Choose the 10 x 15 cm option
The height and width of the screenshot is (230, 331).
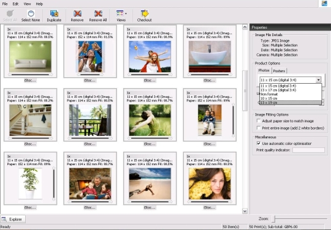point(291,98)
